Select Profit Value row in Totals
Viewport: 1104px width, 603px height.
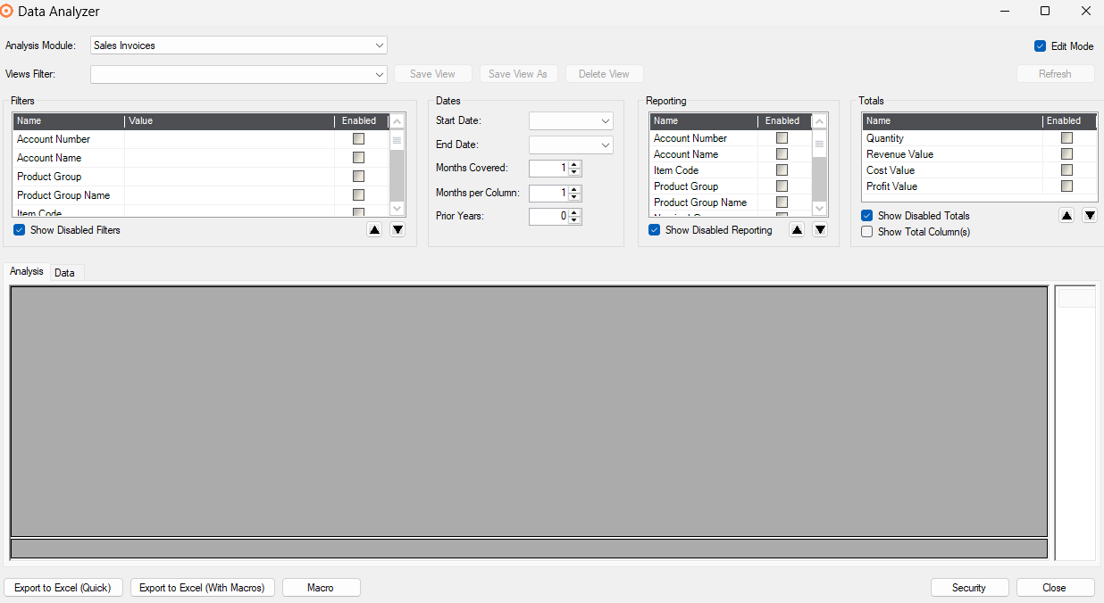pos(979,186)
